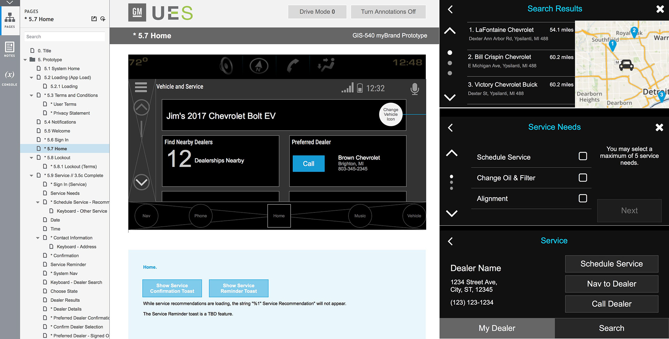Collapse the 5. Prototype folder

tap(25, 60)
